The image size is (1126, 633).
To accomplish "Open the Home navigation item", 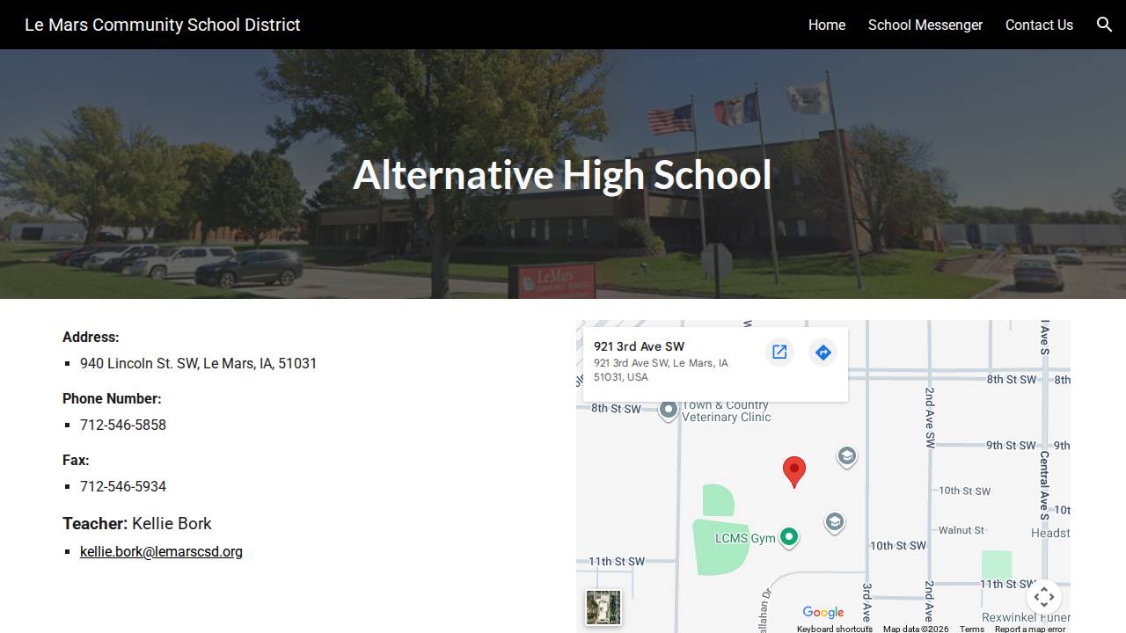I will tap(826, 25).
